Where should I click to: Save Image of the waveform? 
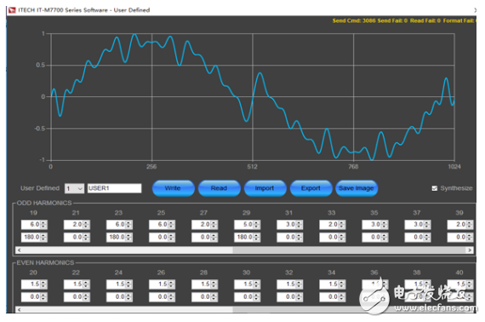(357, 188)
